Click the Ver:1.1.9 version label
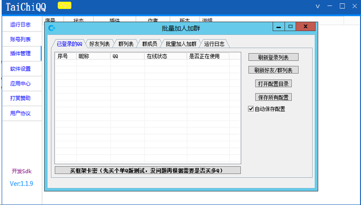Image resolution: width=361 pixels, height=205 pixels. click(22, 183)
